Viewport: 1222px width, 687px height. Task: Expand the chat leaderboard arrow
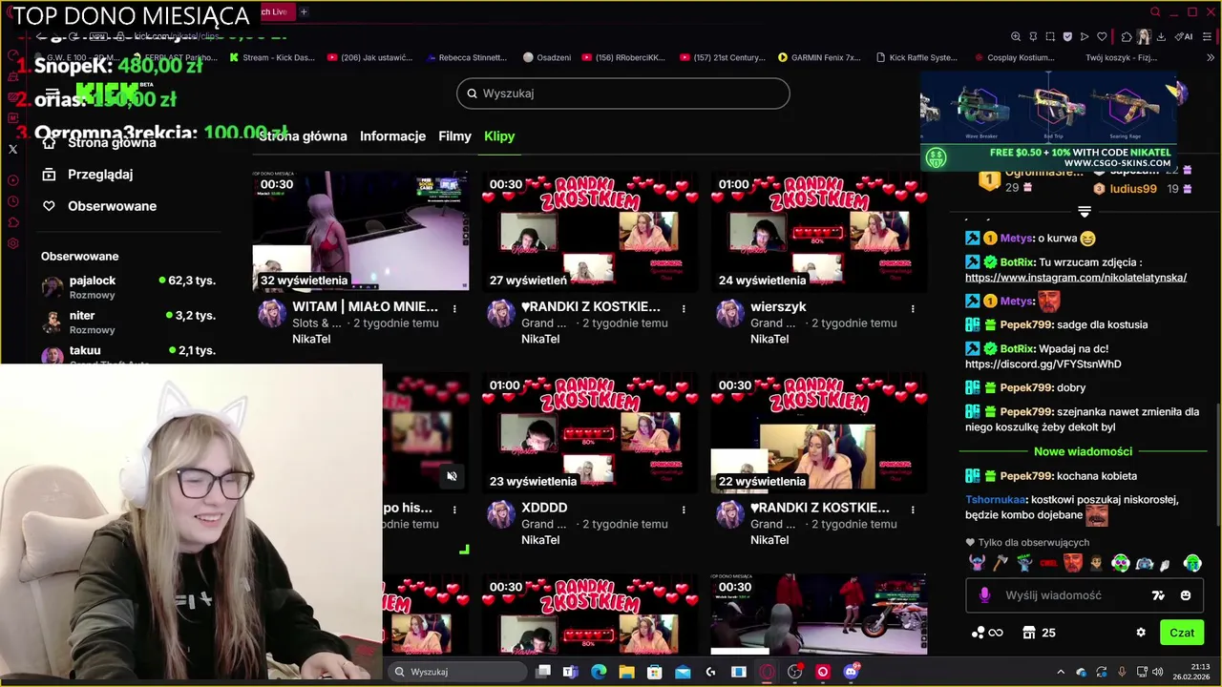coord(1085,211)
